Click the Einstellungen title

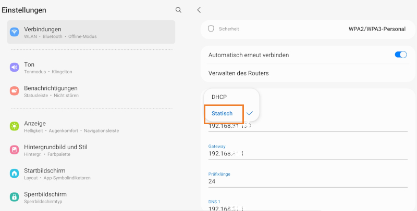24,10
